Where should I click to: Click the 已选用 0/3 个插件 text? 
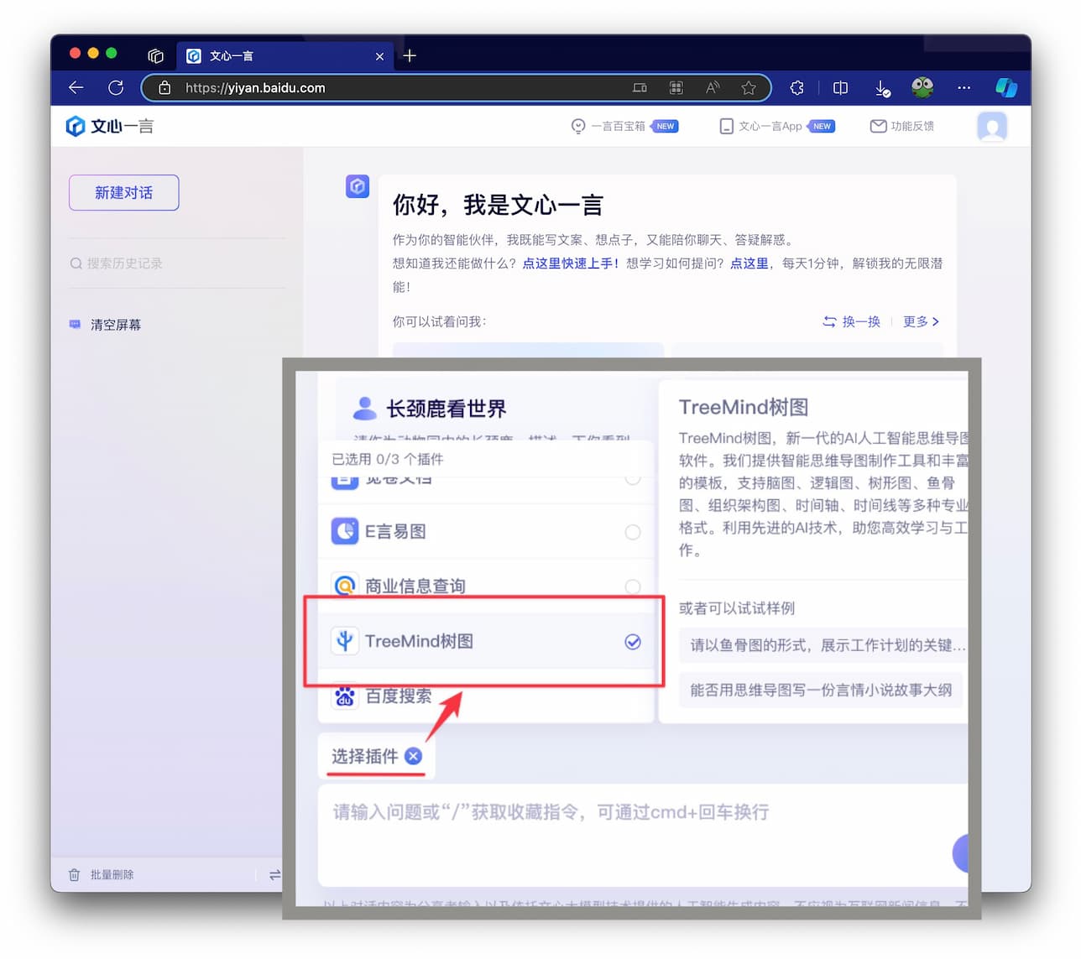pos(388,459)
